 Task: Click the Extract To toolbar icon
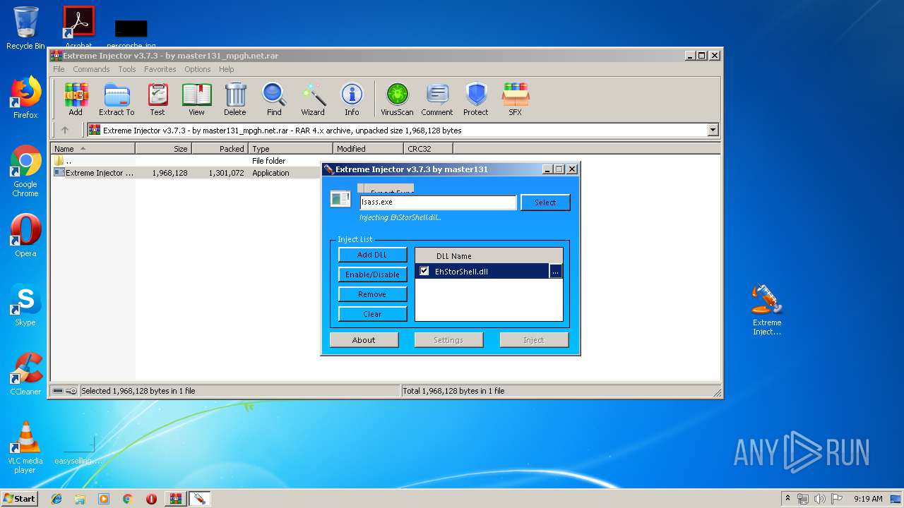click(117, 99)
